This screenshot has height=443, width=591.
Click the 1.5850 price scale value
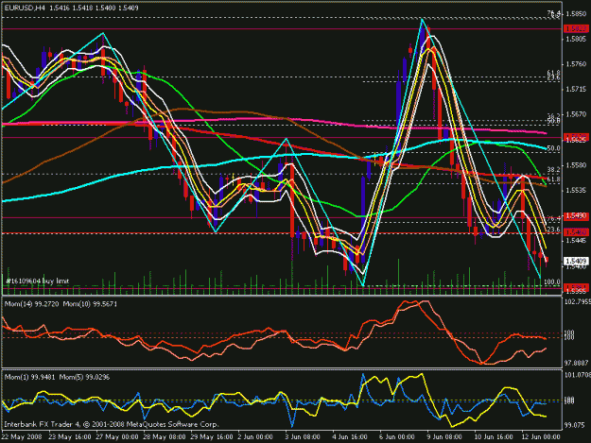coord(576,14)
